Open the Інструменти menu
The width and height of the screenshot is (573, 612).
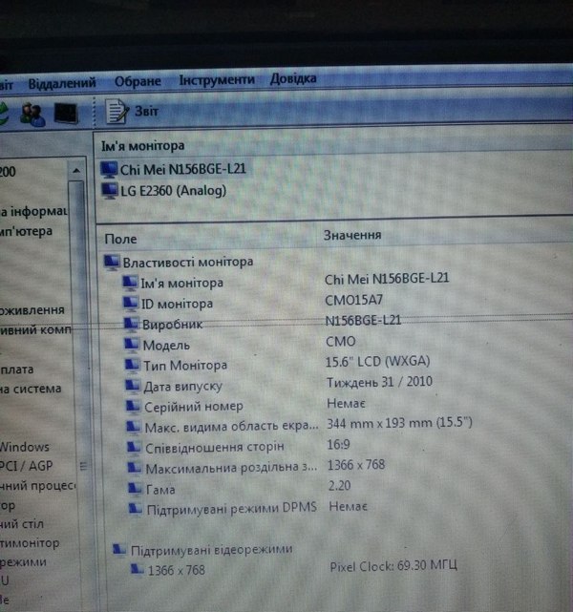tap(216, 80)
